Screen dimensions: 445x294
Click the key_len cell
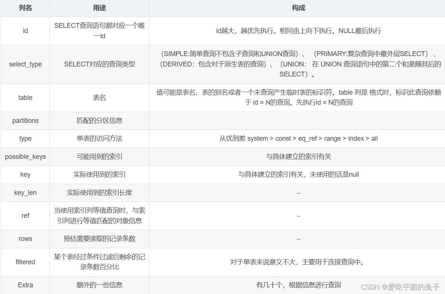click(25, 193)
